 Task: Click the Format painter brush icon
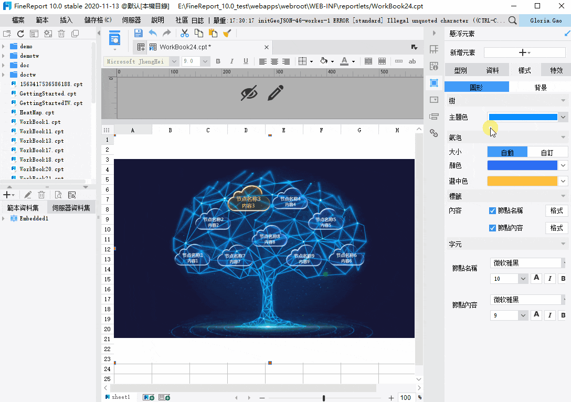click(227, 33)
